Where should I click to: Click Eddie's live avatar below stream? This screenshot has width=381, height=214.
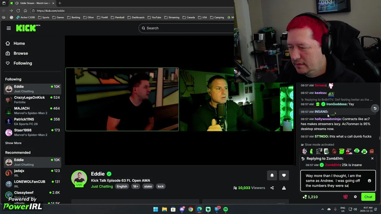(79, 178)
